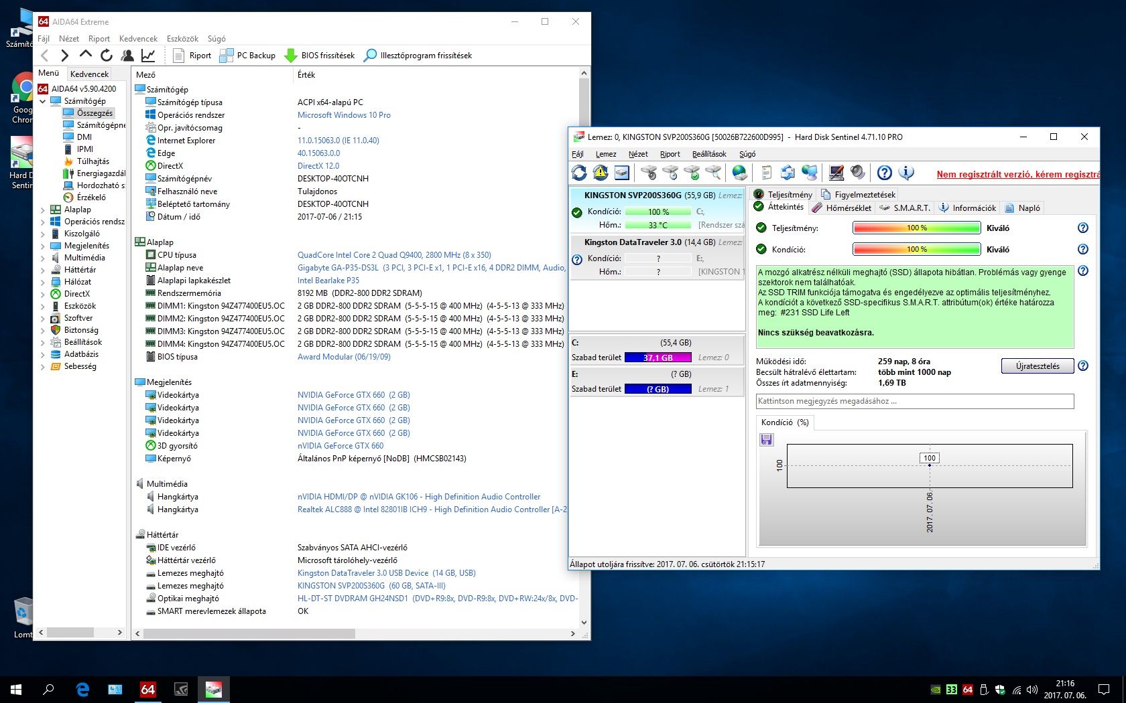Click the save icon on the Kondíció graph
The width and height of the screenshot is (1126, 703).
(x=767, y=439)
